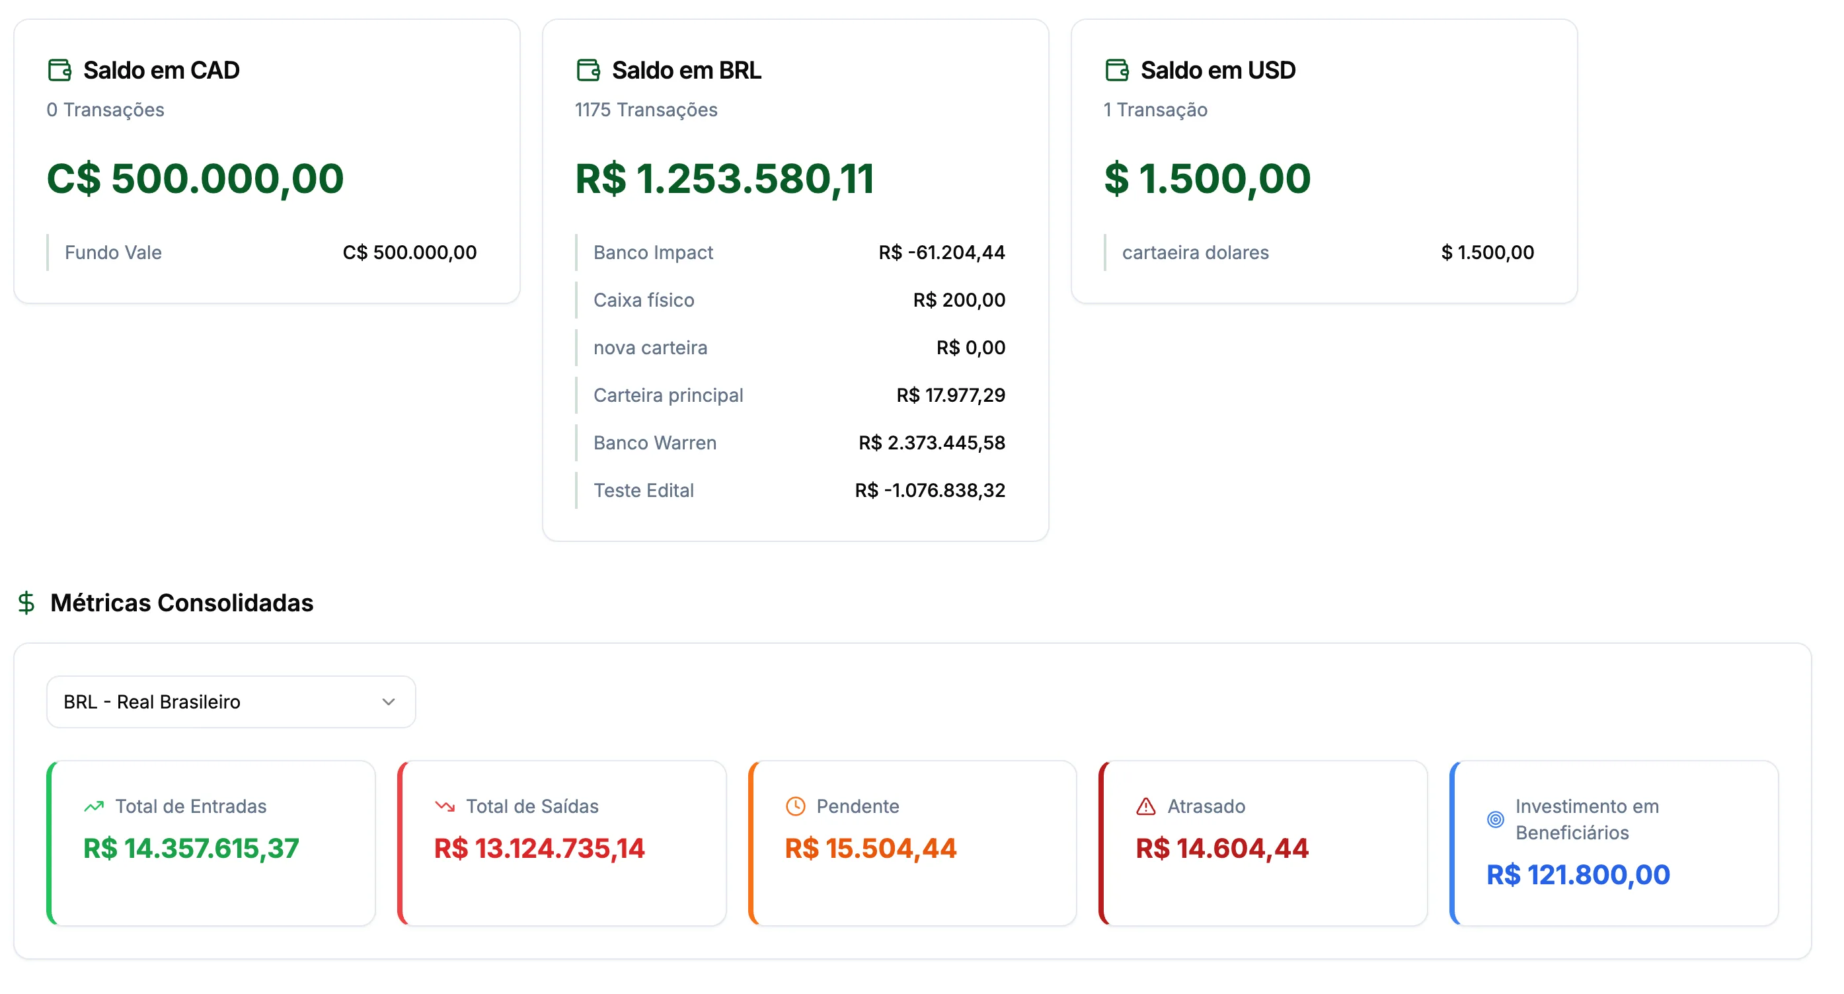Click the upward trend icon for Total de Entradas
Image resolution: width=1844 pixels, height=994 pixels.
click(x=94, y=806)
